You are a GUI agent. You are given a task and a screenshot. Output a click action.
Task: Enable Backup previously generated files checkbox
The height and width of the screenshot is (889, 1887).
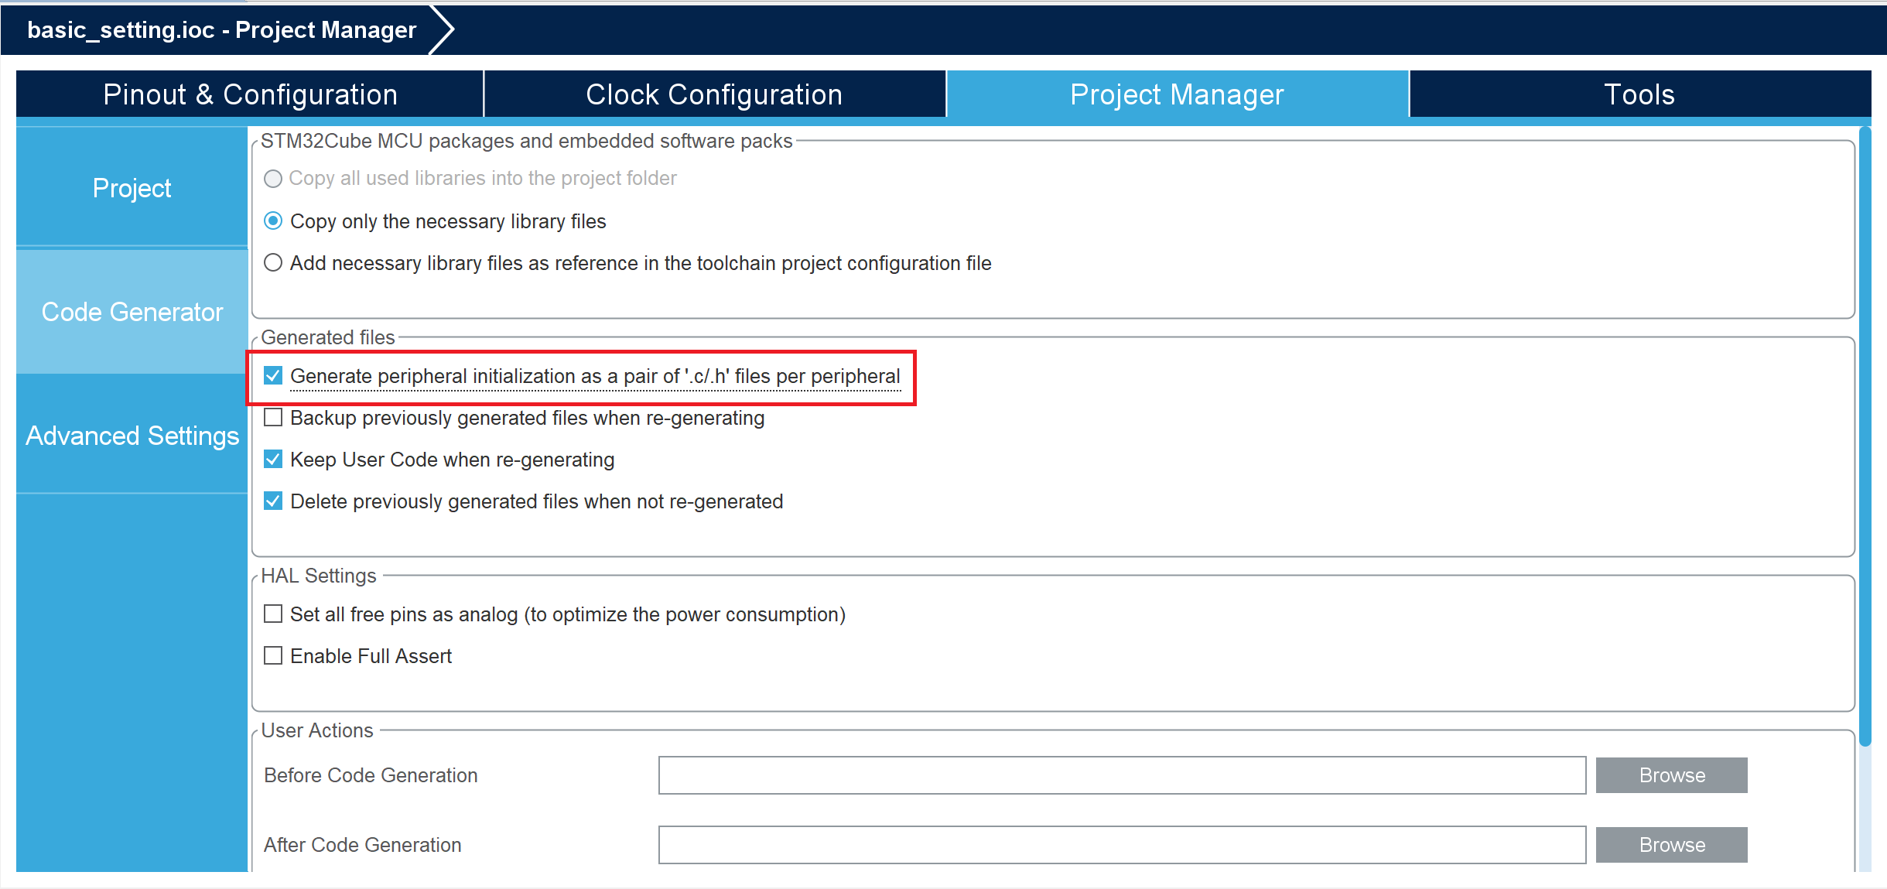(x=273, y=418)
